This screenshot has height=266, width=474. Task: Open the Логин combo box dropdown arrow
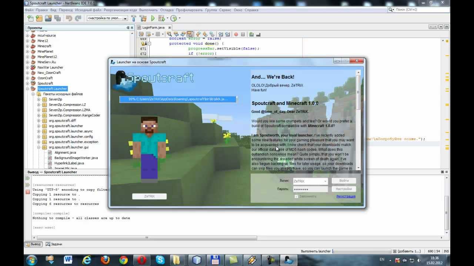325,181
